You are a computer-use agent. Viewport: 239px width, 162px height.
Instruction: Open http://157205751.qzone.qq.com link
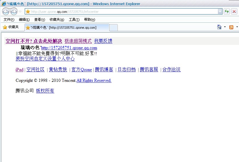pyautogui.click(x=69, y=48)
